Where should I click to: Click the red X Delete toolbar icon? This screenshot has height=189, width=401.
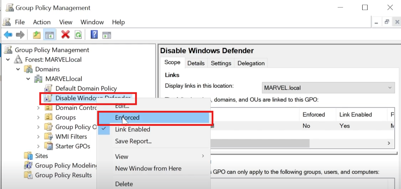(x=65, y=34)
